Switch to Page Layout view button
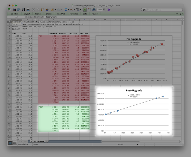 point(15,143)
